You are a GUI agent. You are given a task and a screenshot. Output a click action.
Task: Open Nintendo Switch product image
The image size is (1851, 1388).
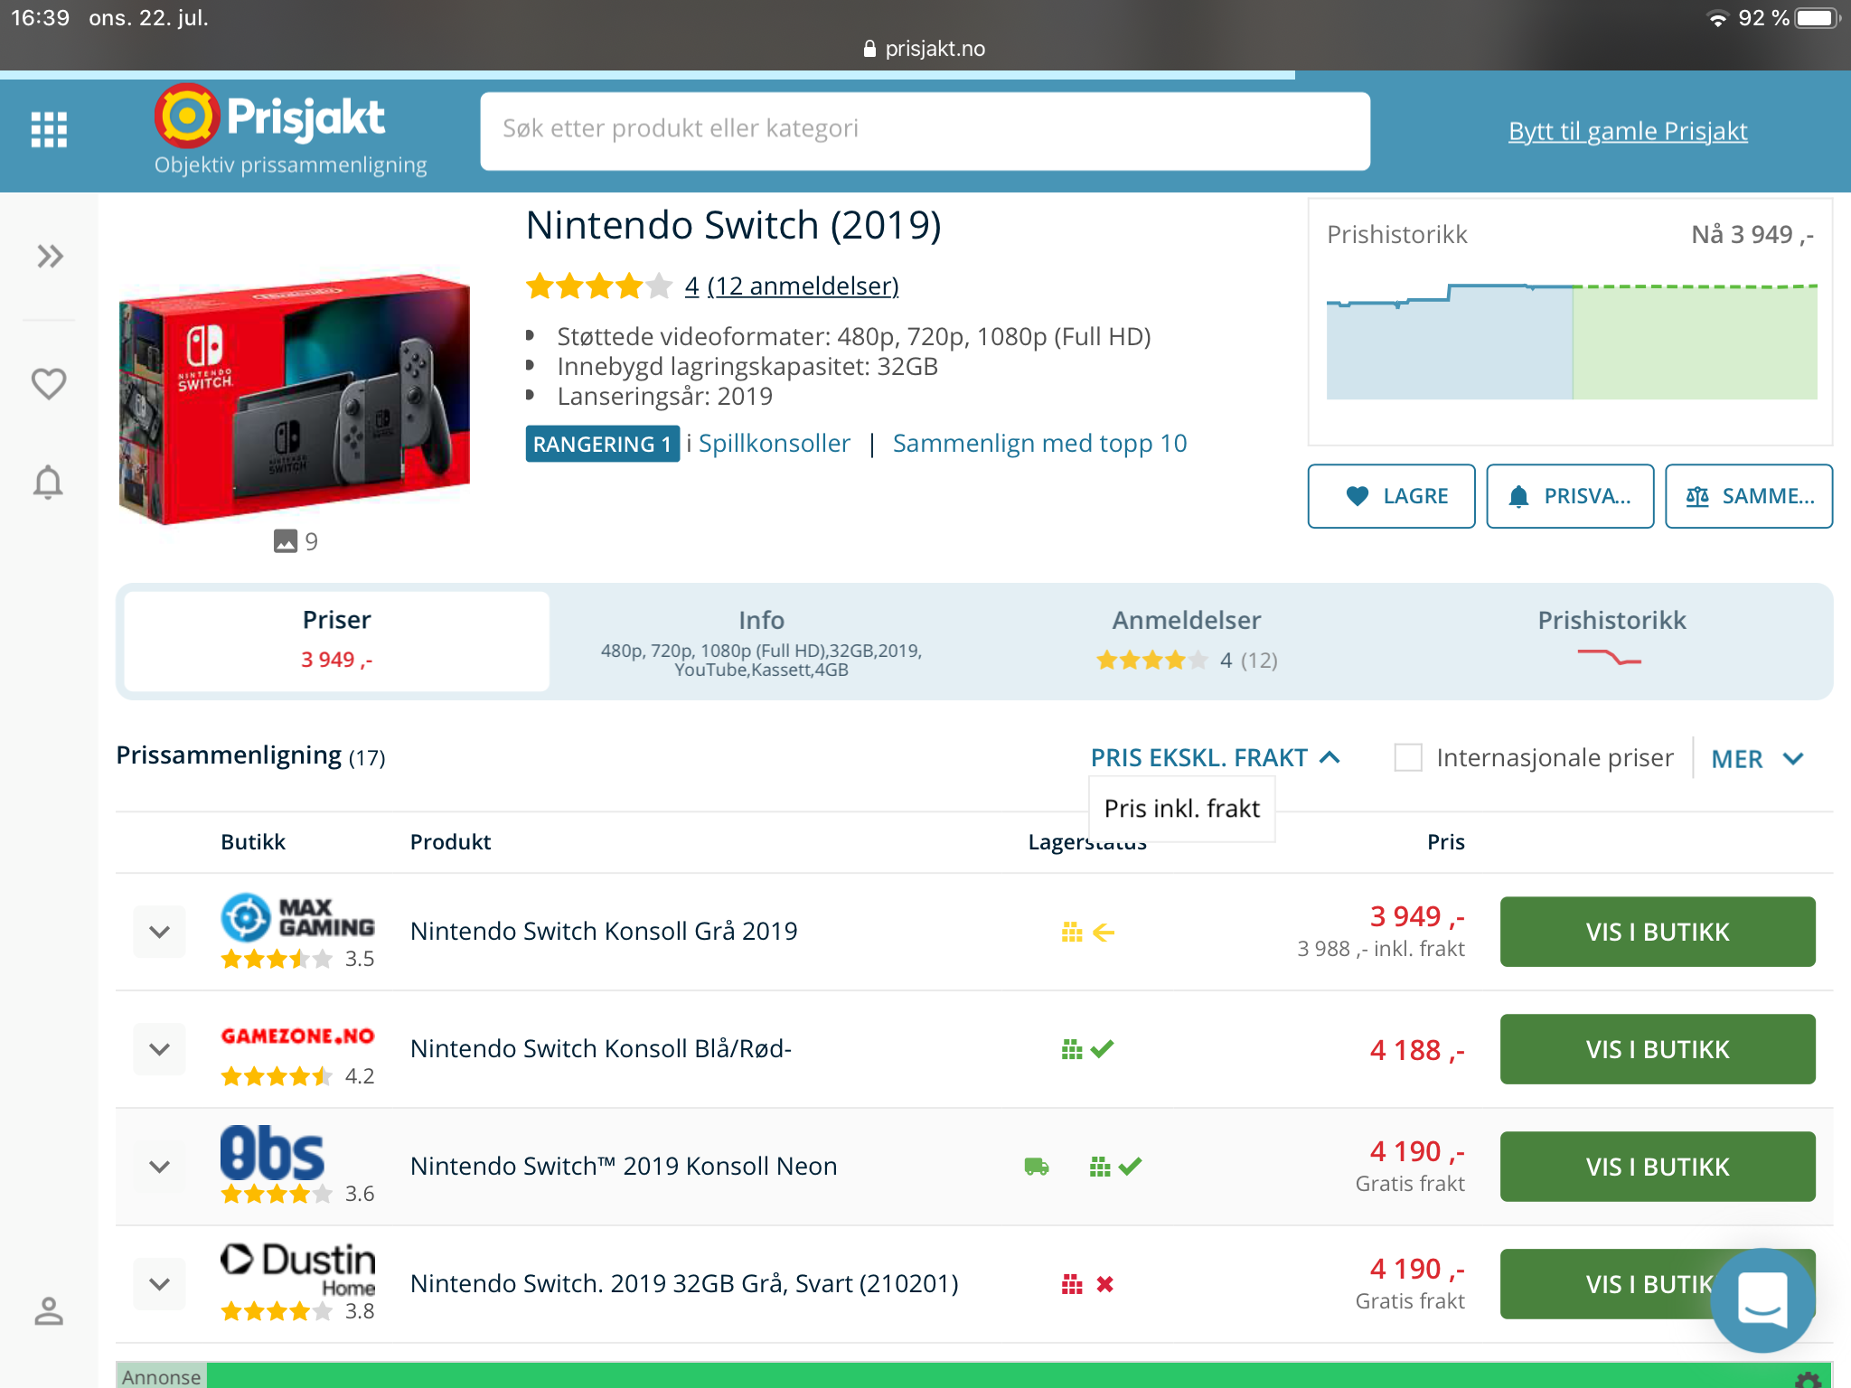pyautogui.click(x=296, y=396)
